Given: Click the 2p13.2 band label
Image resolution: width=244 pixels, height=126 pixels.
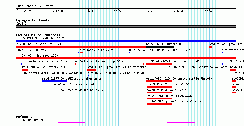Looking at the screenshot, I should click(21, 24).
